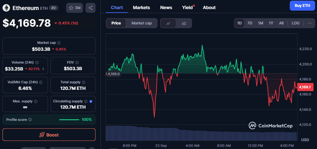The image size is (317, 149).
Task: Open the Markets tab
Action: tap(141, 8)
